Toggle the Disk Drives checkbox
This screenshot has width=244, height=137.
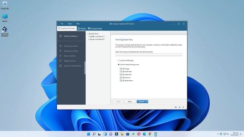pyautogui.click(x=90, y=34)
